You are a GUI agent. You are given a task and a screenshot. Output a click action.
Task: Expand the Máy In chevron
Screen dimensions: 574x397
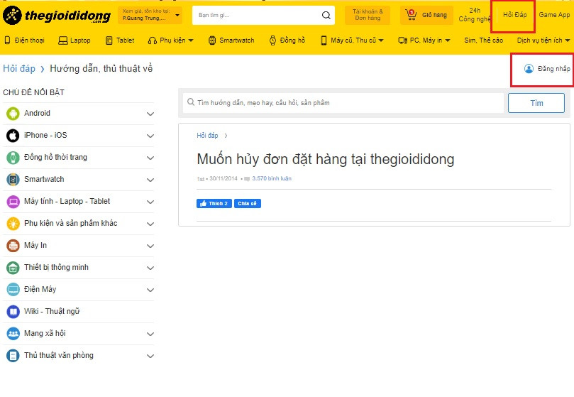(150, 246)
